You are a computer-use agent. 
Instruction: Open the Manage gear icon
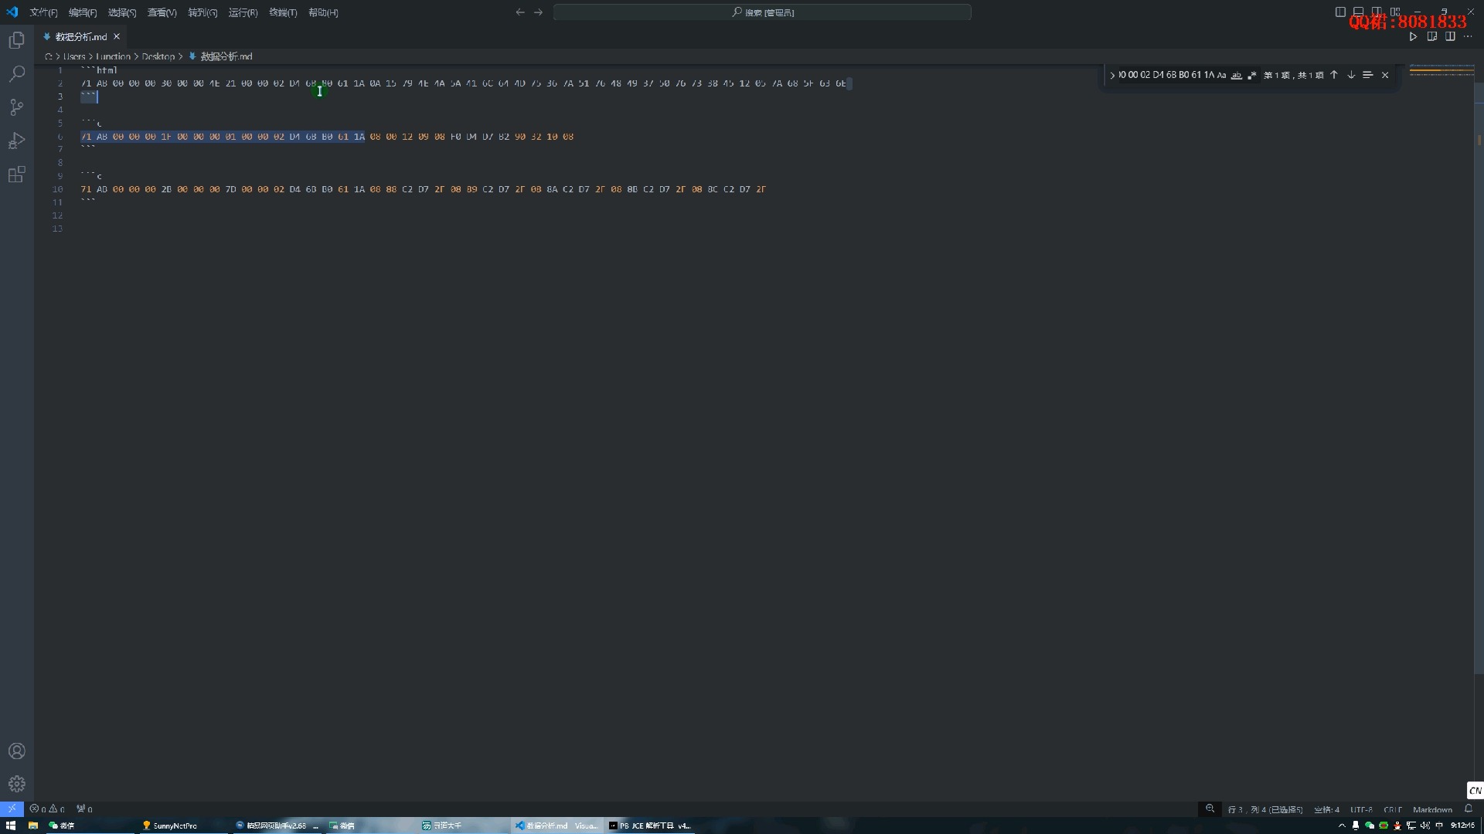pos(16,785)
